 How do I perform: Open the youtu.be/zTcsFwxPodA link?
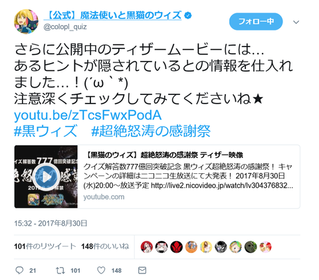(88, 115)
